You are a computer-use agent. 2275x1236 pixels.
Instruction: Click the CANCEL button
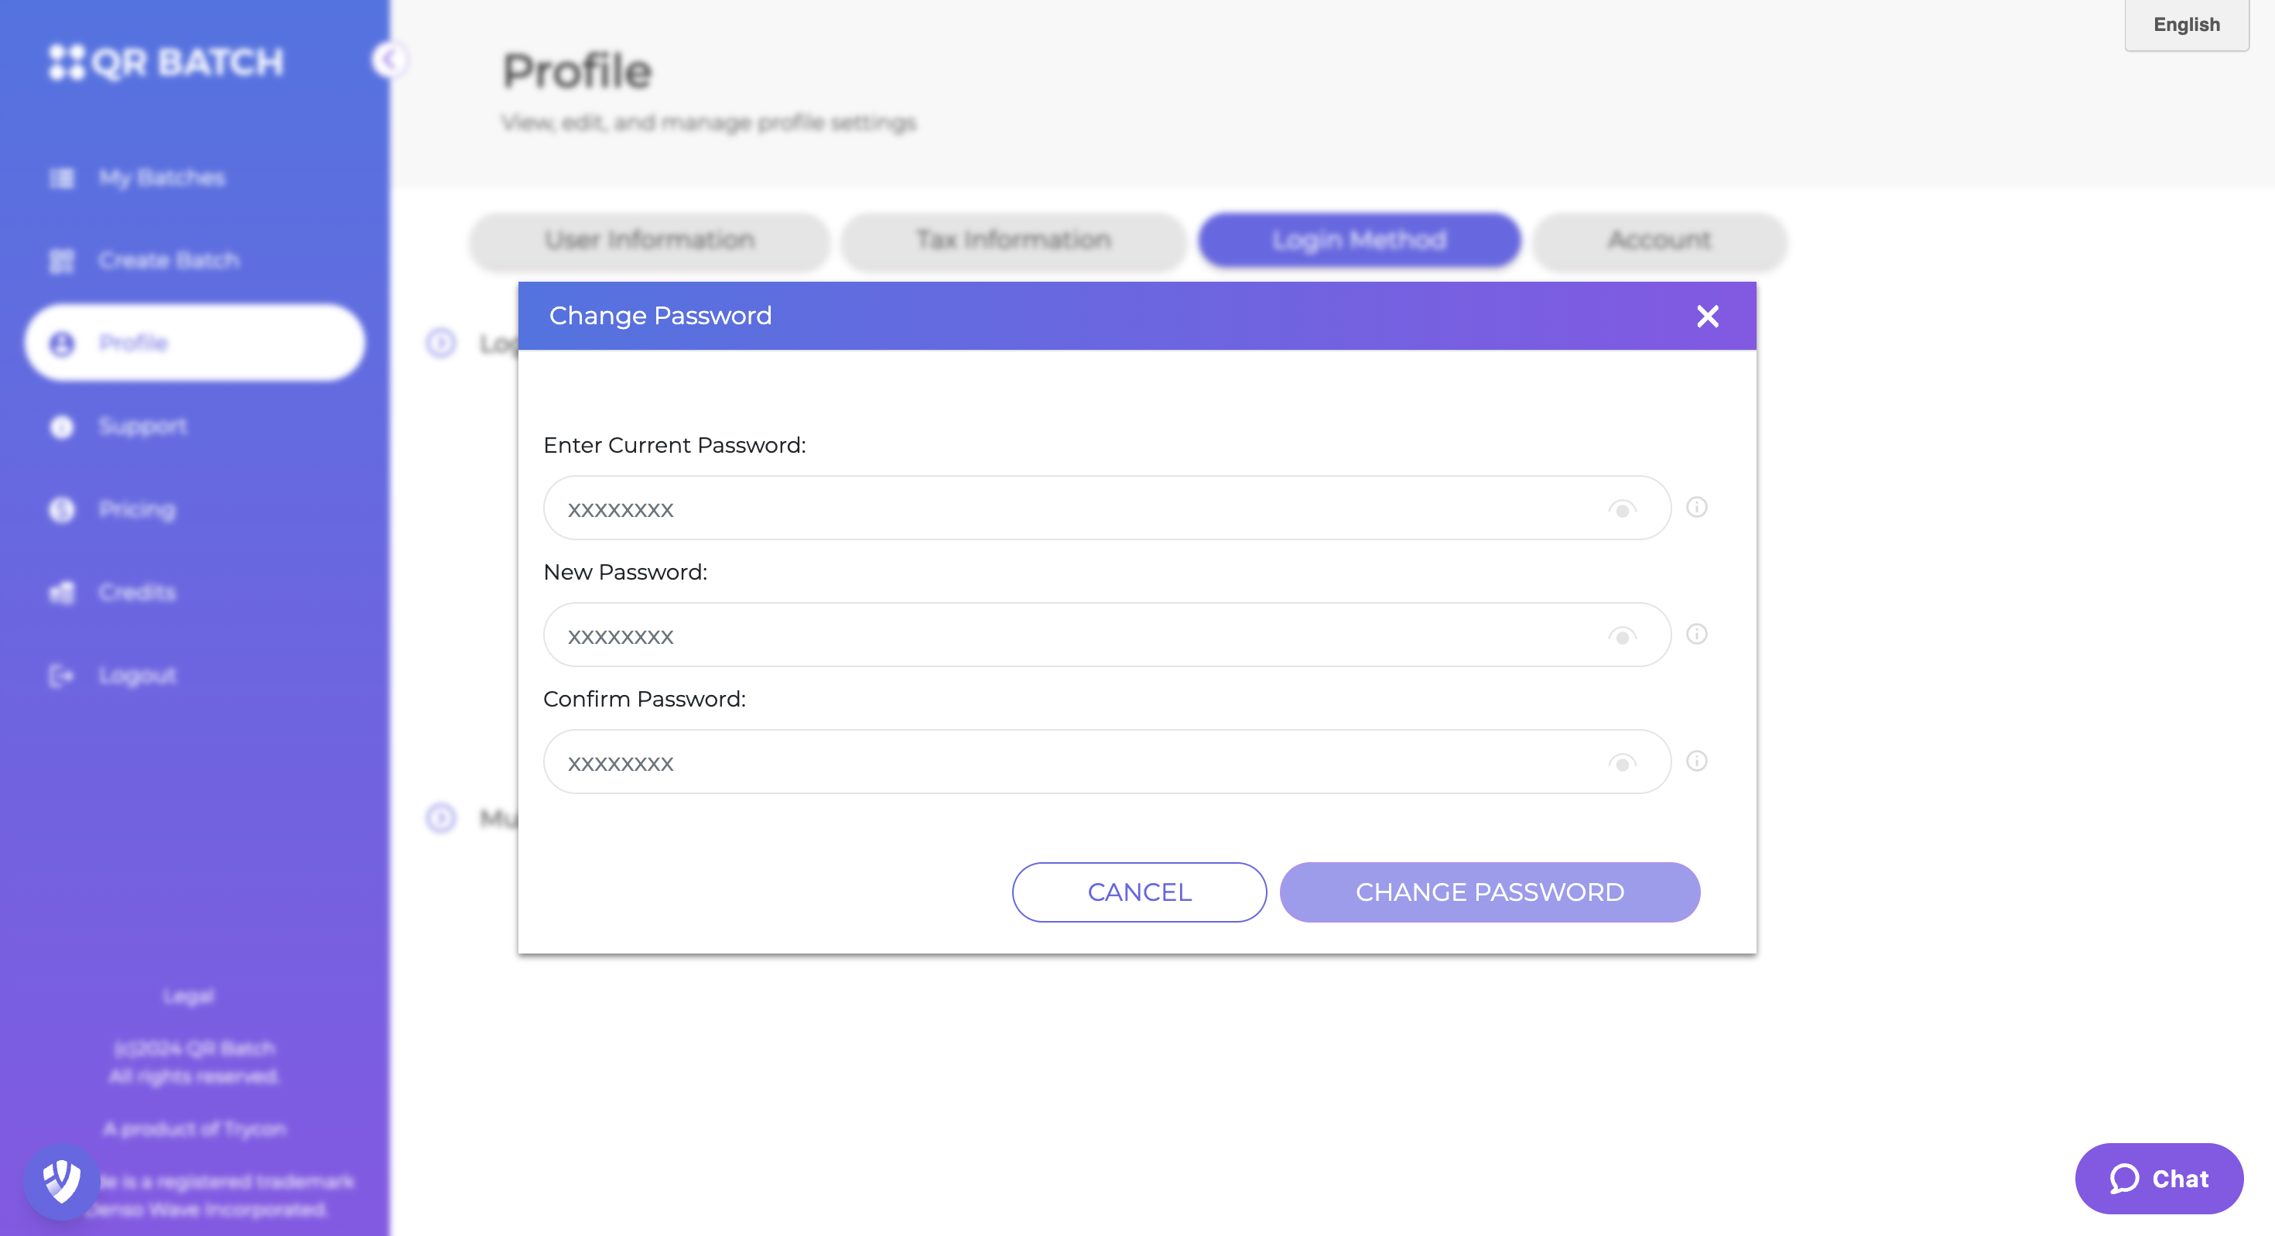pos(1139,892)
